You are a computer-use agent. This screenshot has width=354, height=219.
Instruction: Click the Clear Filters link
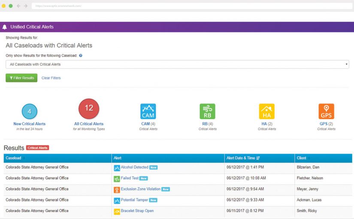click(x=51, y=78)
